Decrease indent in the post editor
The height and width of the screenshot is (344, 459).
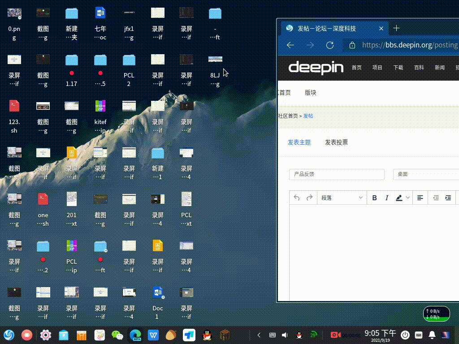click(435, 198)
